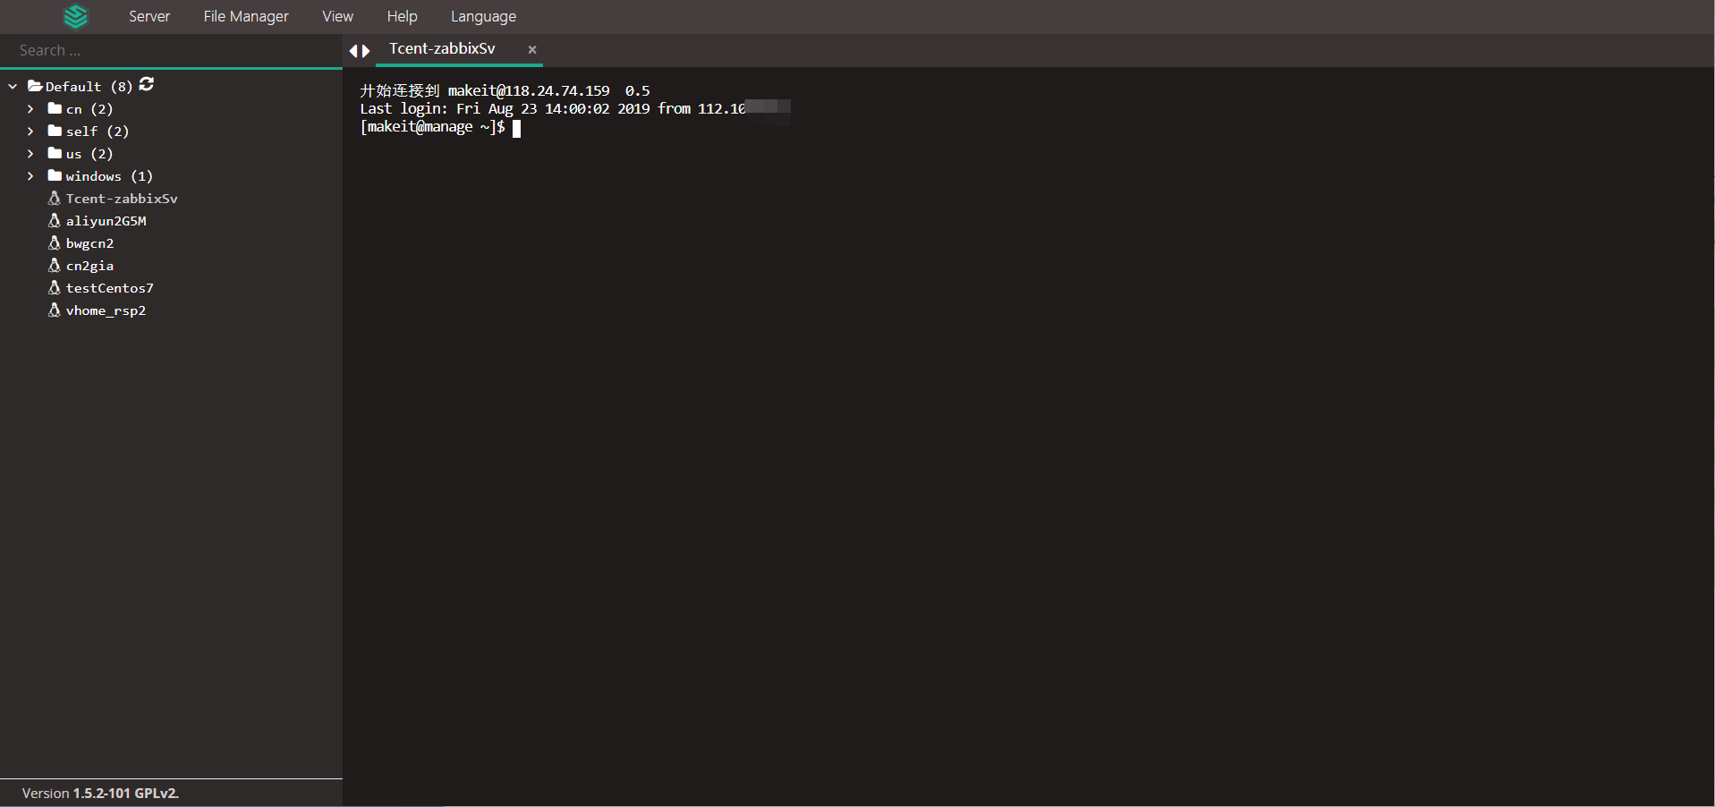Click the tab navigation arrows icon

coord(360,51)
